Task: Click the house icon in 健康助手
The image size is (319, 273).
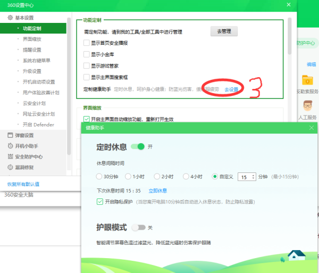Action: pyautogui.click(x=296, y=255)
